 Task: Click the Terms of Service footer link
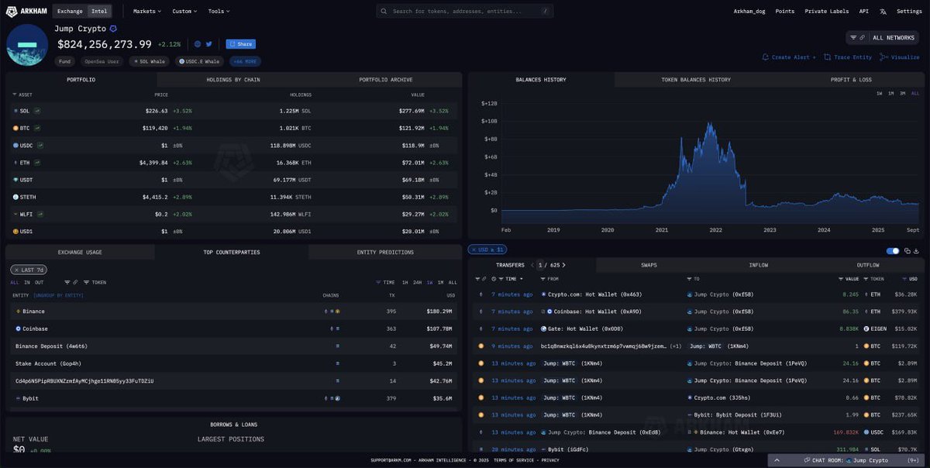pos(515,460)
